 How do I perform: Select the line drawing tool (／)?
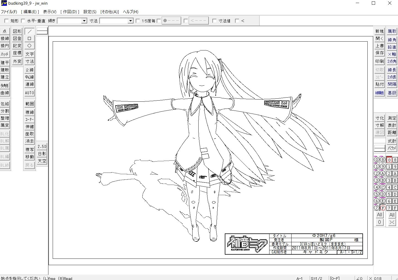[30, 31]
